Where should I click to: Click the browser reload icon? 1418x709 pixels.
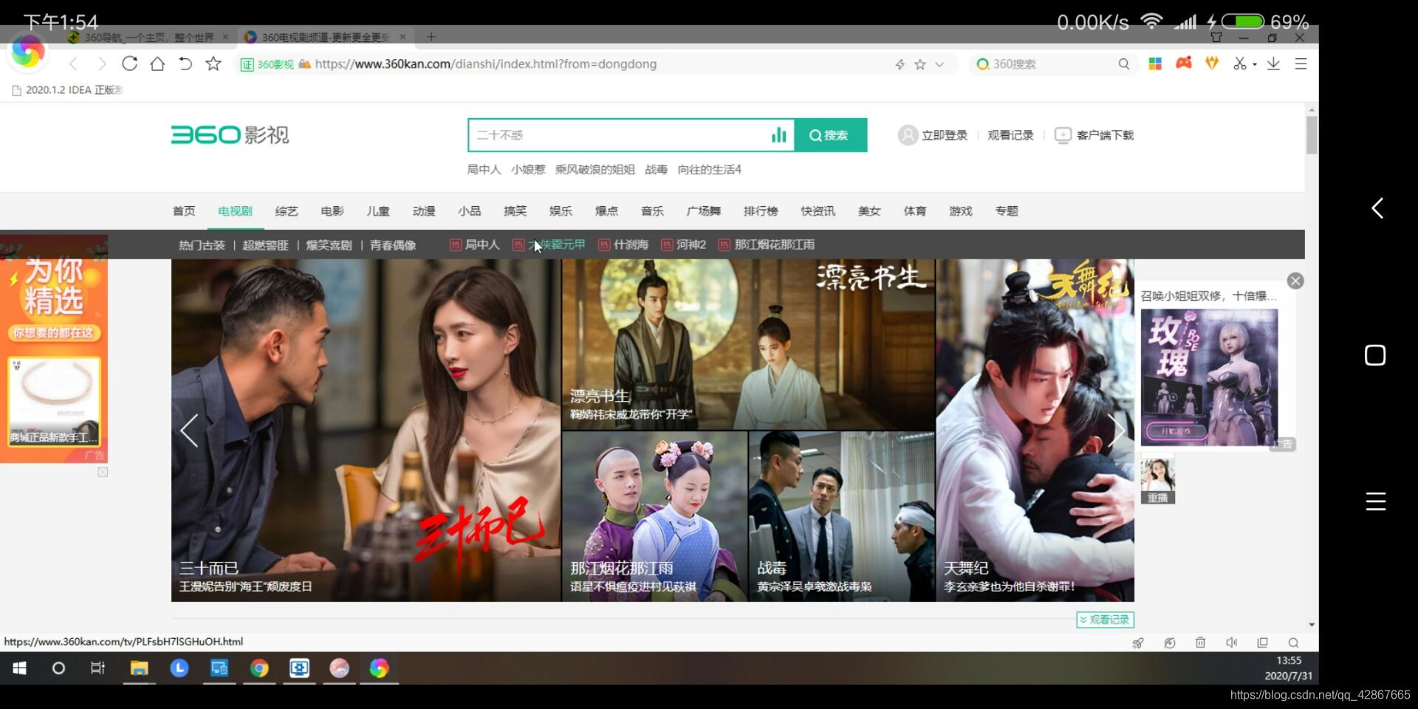pyautogui.click(x=130, y=64)
